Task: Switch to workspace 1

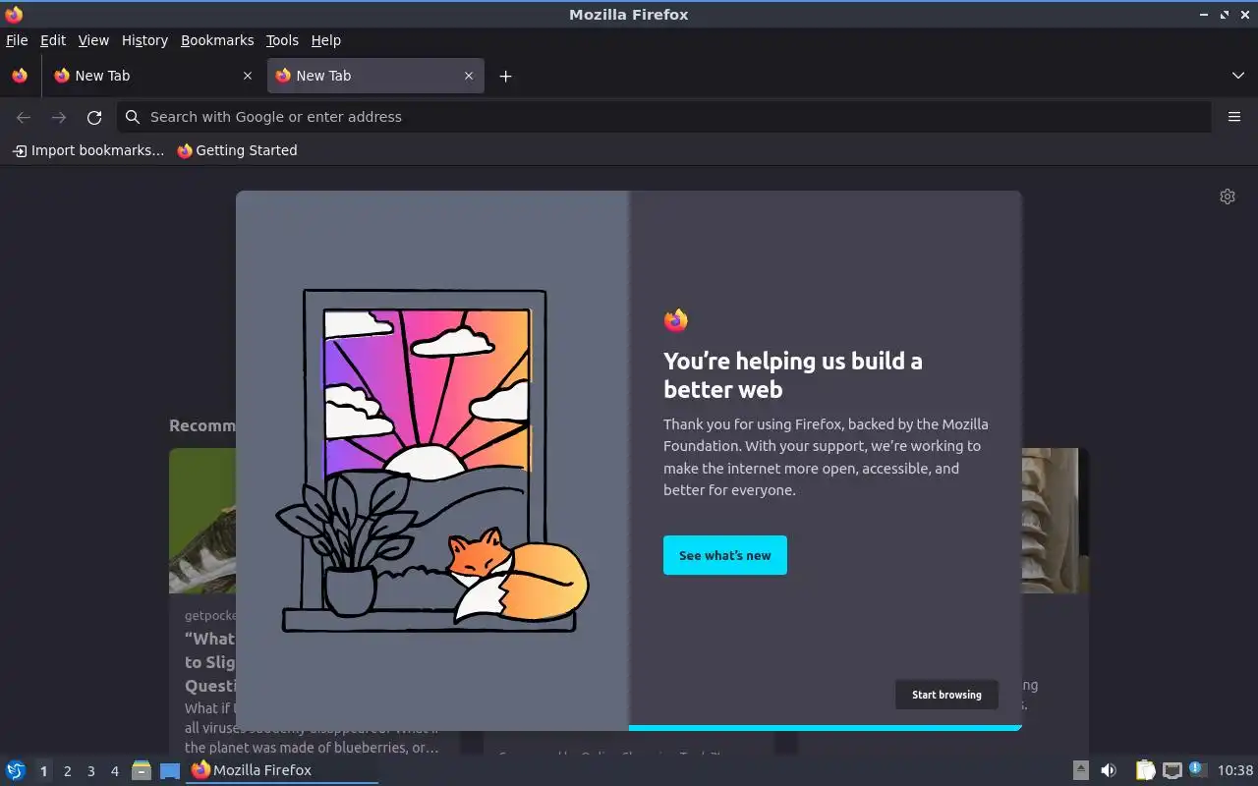Action: pos(43,771)
